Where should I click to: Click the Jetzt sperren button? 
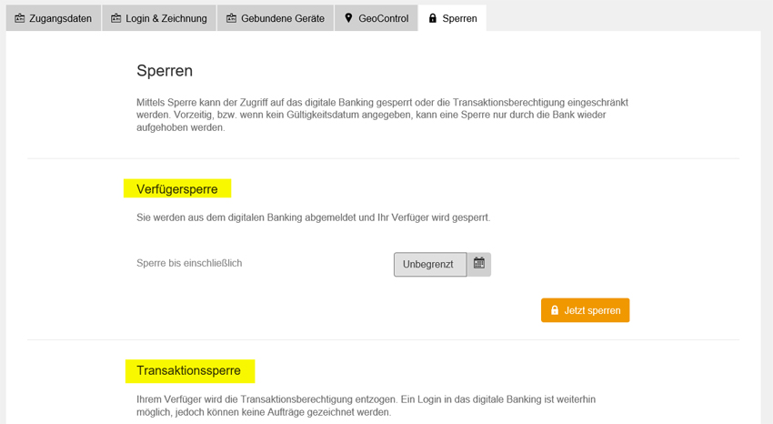click(x=585, y=310)
